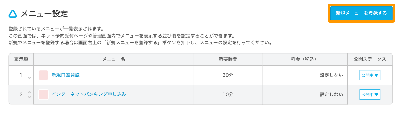Click the メニュー設定 page title
402x117 pixels.
[x=44, y=14]
